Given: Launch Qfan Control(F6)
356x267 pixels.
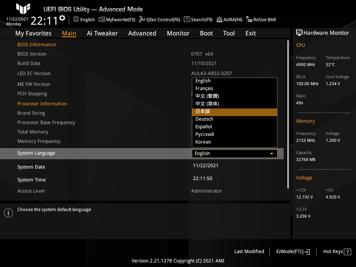Looking at the screenshot, I should pos(160,19).
